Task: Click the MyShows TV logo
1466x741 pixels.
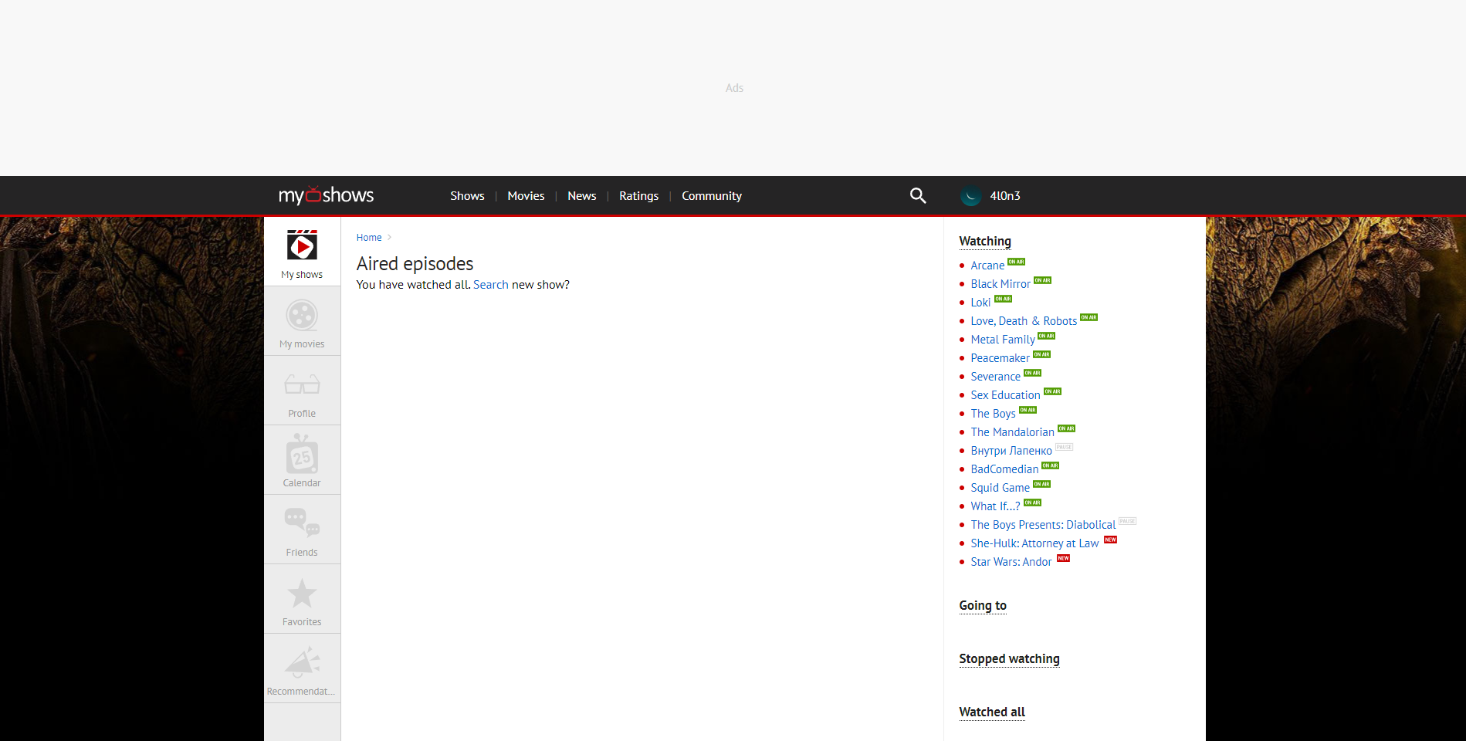Action: [x=326, y=195]
